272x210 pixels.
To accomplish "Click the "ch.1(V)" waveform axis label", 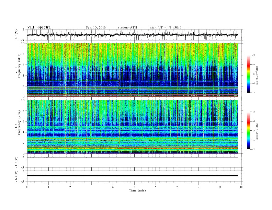I will click(x=16, y=35).
